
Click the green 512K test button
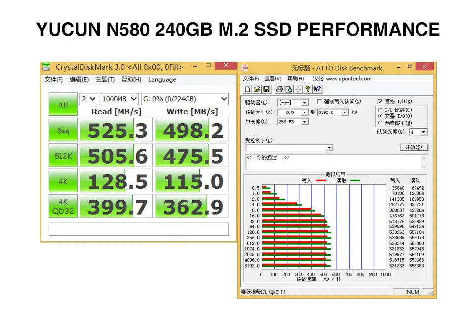[63, 156]
